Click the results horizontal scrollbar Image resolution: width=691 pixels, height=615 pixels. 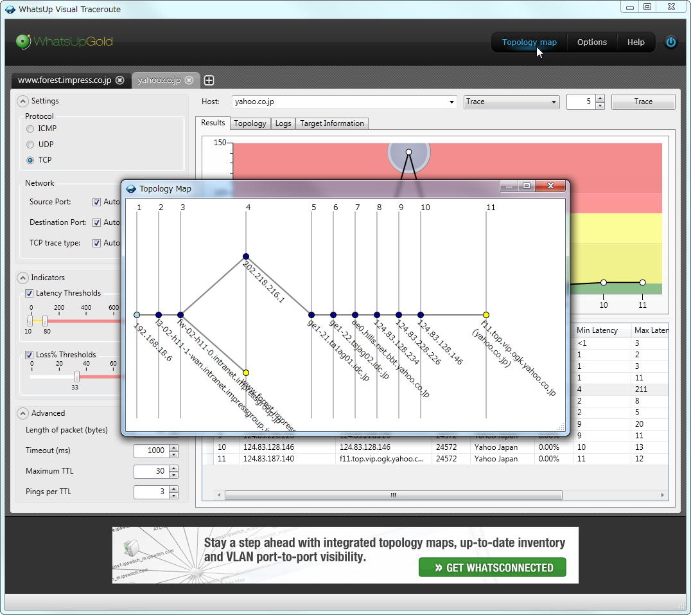[393, 495]
